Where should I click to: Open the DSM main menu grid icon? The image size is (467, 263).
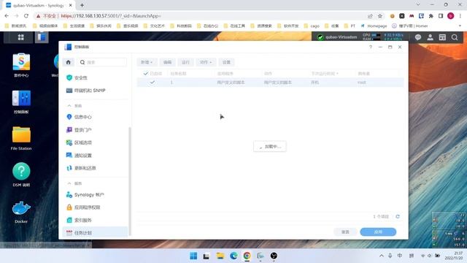click(21, 37)
